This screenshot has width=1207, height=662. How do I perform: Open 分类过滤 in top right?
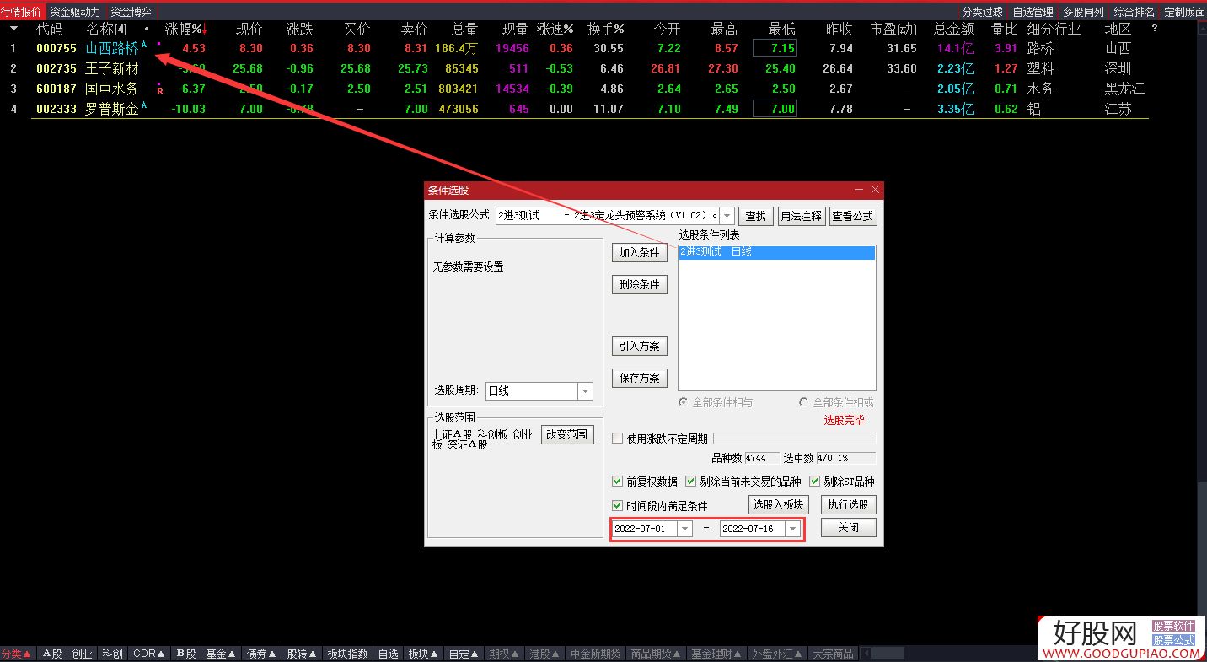pos(983,12)
